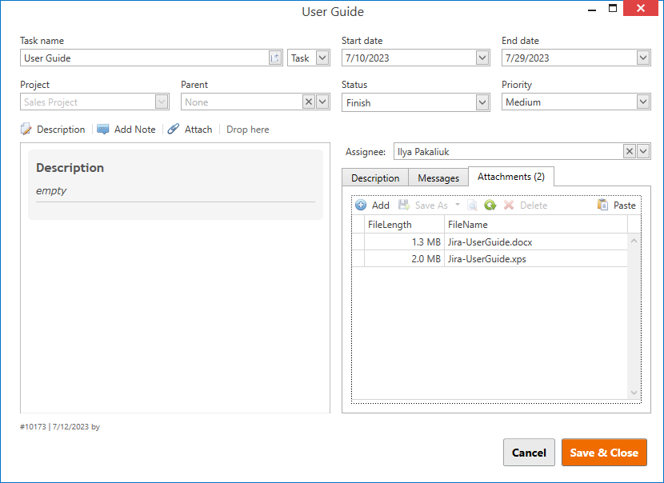Switch to the Messages tab
The height and width of the screenshot is (483, 664).
[438, 177]
